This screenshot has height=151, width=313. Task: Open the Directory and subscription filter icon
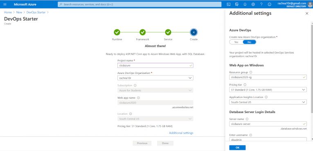click(x=237, y=4)
